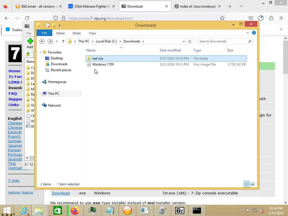Expand the Explorer ribbon chevron
The height and width of the screenshot is (216, 288).
pyautogui.click(x=247, y=33)
